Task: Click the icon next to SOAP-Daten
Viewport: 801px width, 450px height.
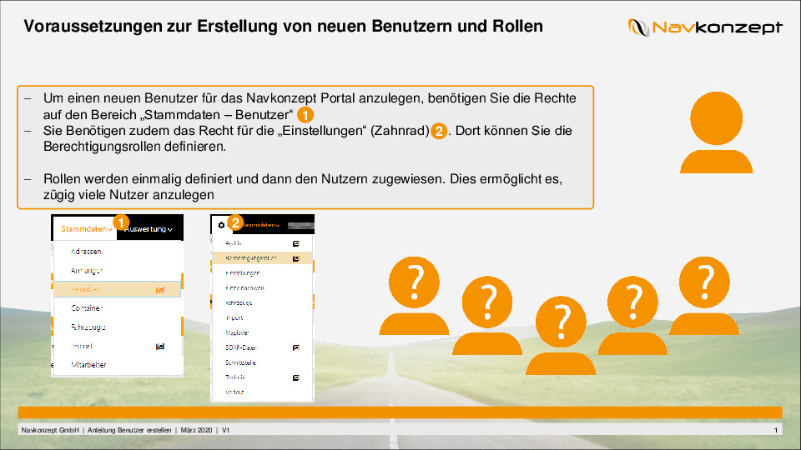Action: coord(295,348)
